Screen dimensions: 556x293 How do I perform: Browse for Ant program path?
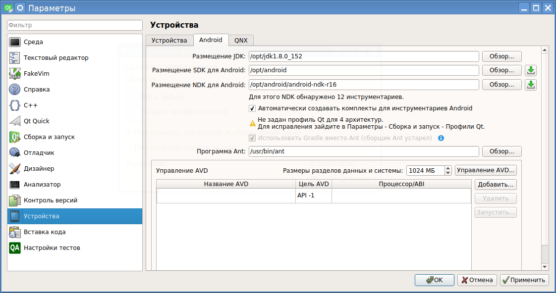tap(502, 151)
